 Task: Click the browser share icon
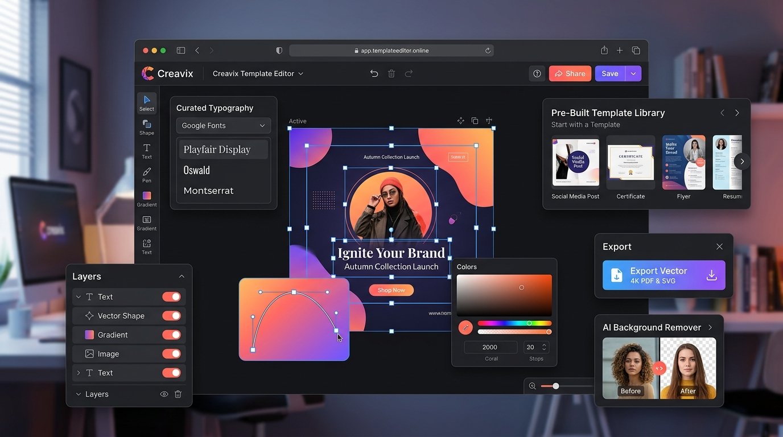604,50
